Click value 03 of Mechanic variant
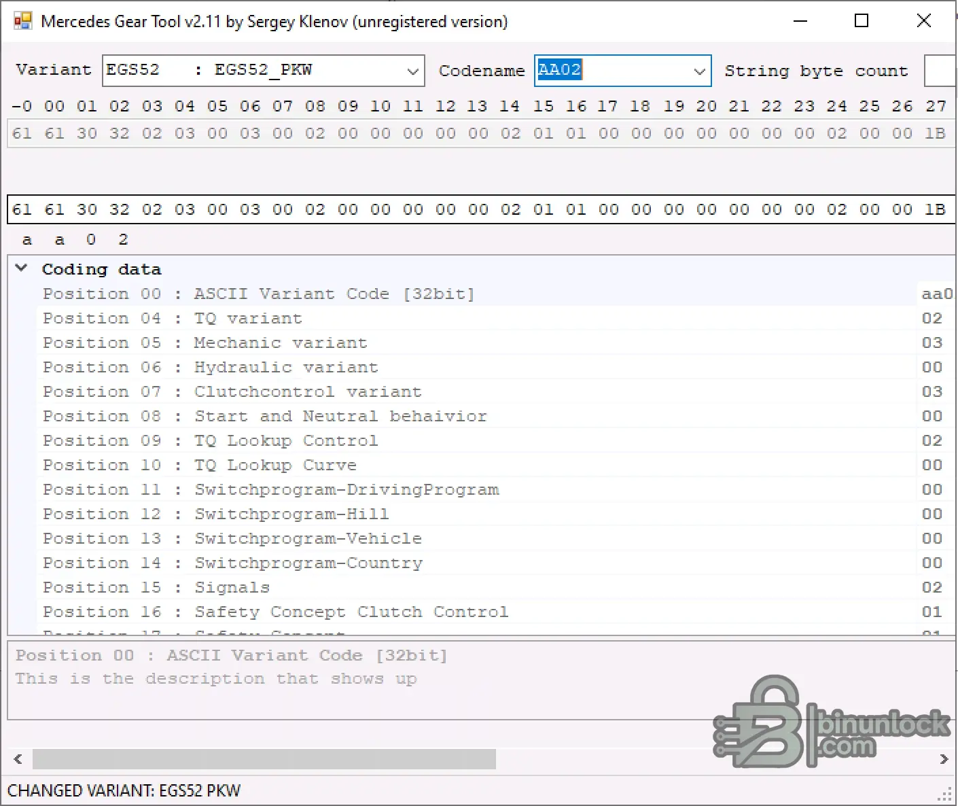Image resolution: width=958 pixels, height=806 pixels. coord(932,343)
